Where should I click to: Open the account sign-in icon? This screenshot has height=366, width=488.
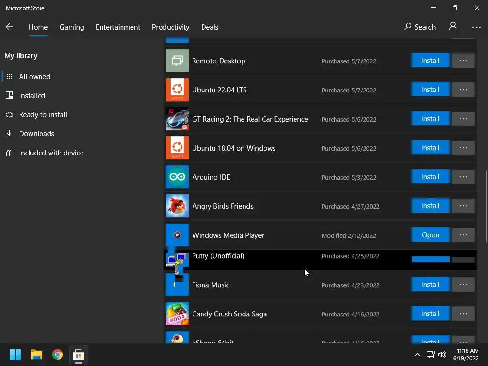click(454, 27)
